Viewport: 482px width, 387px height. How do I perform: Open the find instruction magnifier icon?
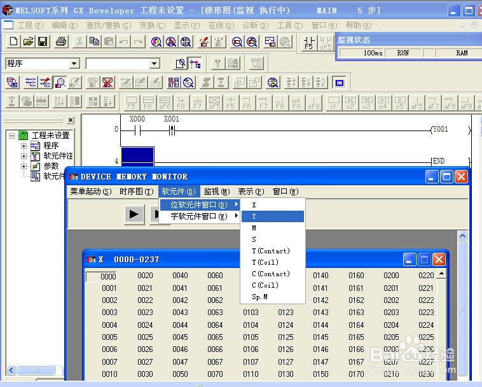pos(171,41)
